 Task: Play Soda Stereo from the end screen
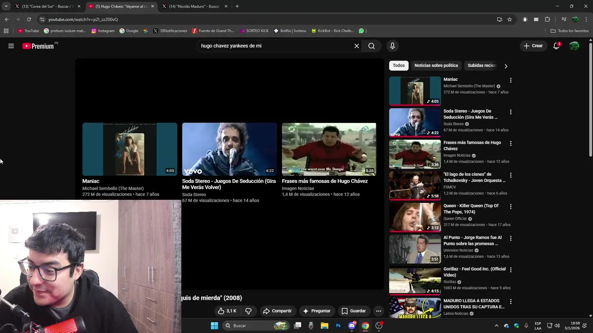click(x=229, y=149)
